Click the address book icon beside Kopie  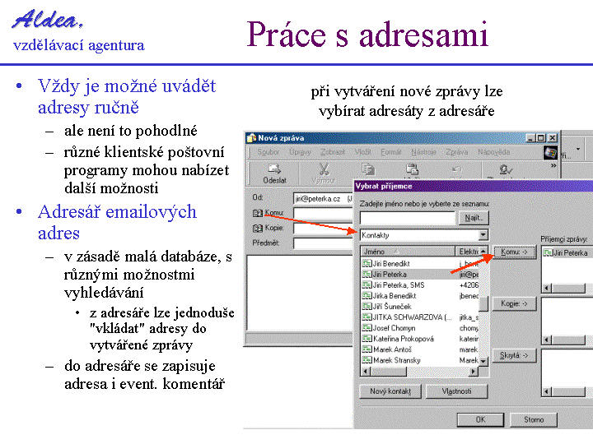point(258,228)
